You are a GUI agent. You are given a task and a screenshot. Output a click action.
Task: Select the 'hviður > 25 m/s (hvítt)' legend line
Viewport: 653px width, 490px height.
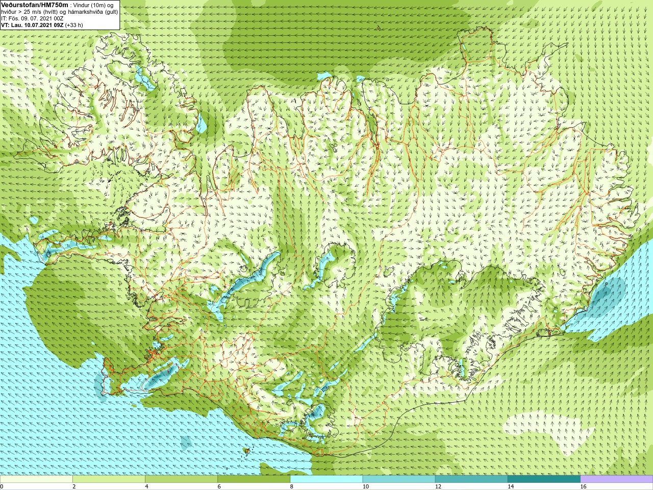[31, 12]
